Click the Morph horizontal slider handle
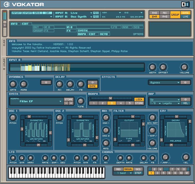 click(x=111, y=98)
